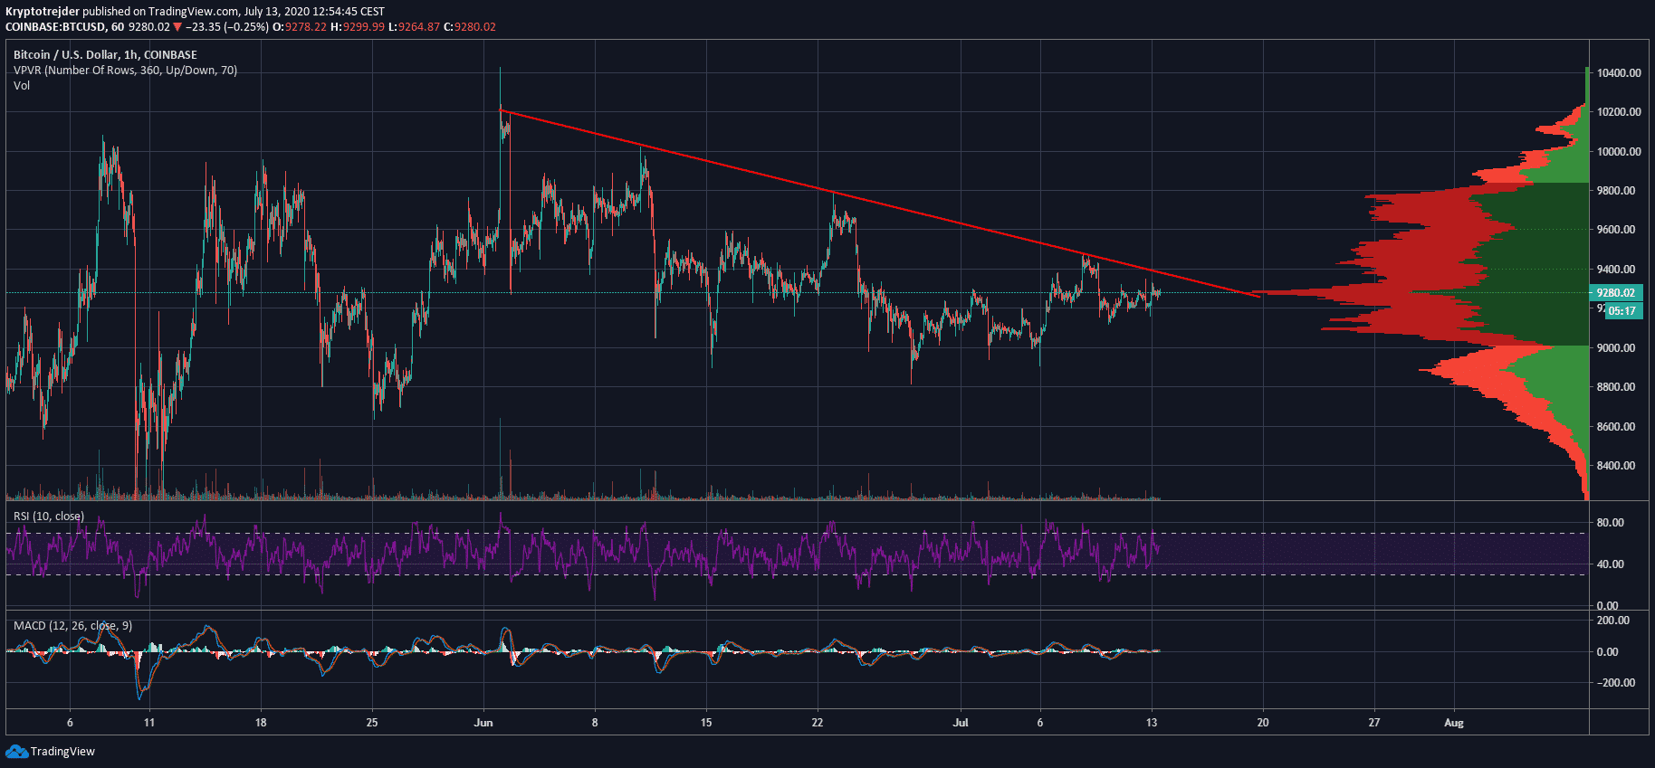
Task: Click the TradingView cloud logo icon
Action: [16, 752]
